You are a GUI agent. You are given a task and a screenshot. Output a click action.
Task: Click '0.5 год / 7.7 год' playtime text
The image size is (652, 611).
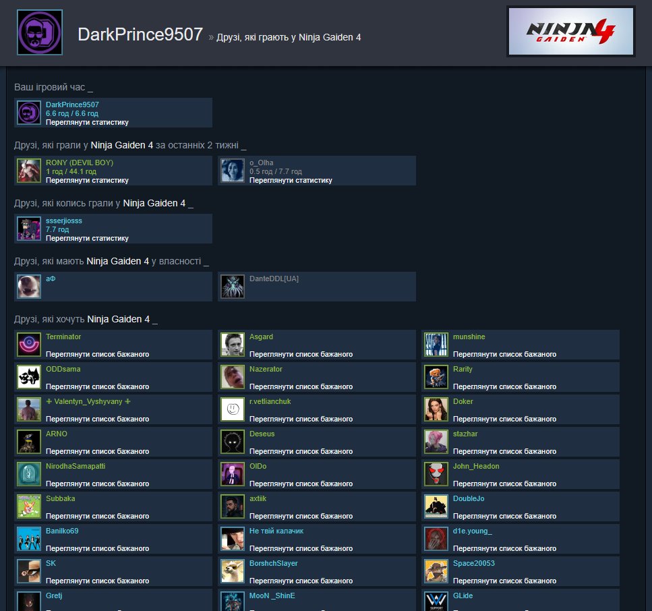click(x=276, y=171)
